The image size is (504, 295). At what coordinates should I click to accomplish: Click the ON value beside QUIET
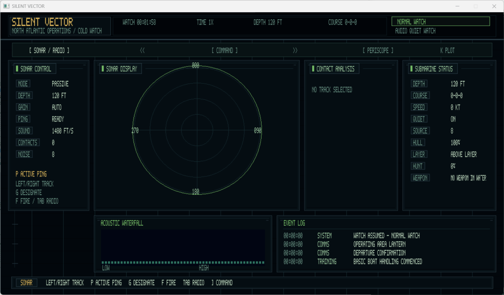[x=453, y=119]
